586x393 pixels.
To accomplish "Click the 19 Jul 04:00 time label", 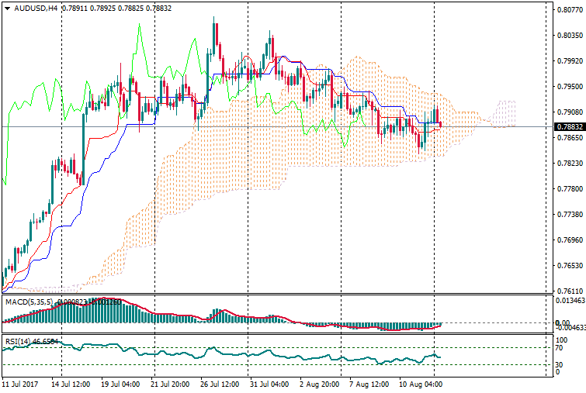I will click(120, 384).
